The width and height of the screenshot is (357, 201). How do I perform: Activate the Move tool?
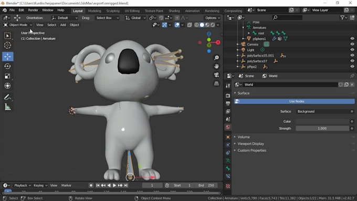click(x=7, y=57)
